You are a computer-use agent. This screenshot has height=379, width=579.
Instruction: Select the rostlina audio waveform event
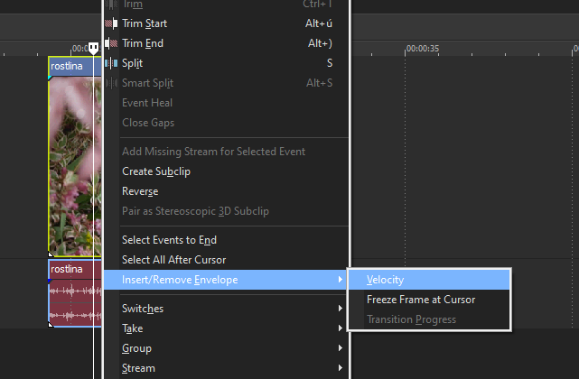pos(70,302)
